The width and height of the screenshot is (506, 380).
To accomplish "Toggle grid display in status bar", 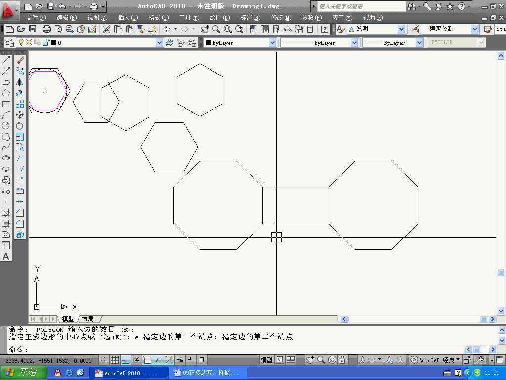I will pos(115,360).
